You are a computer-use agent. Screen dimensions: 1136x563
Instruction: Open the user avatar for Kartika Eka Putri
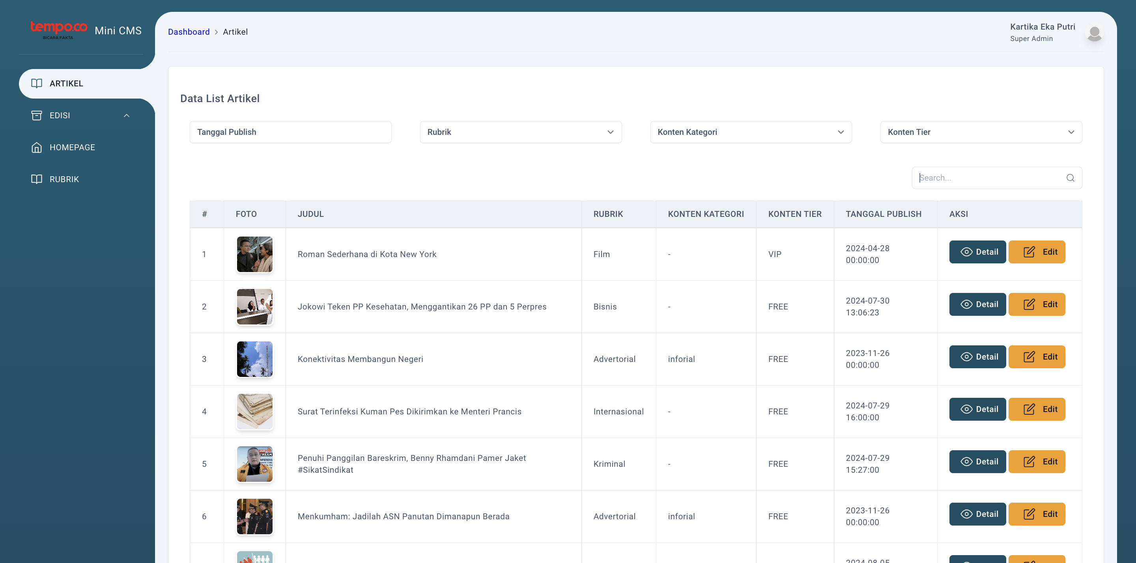(x=1095, y=33)
